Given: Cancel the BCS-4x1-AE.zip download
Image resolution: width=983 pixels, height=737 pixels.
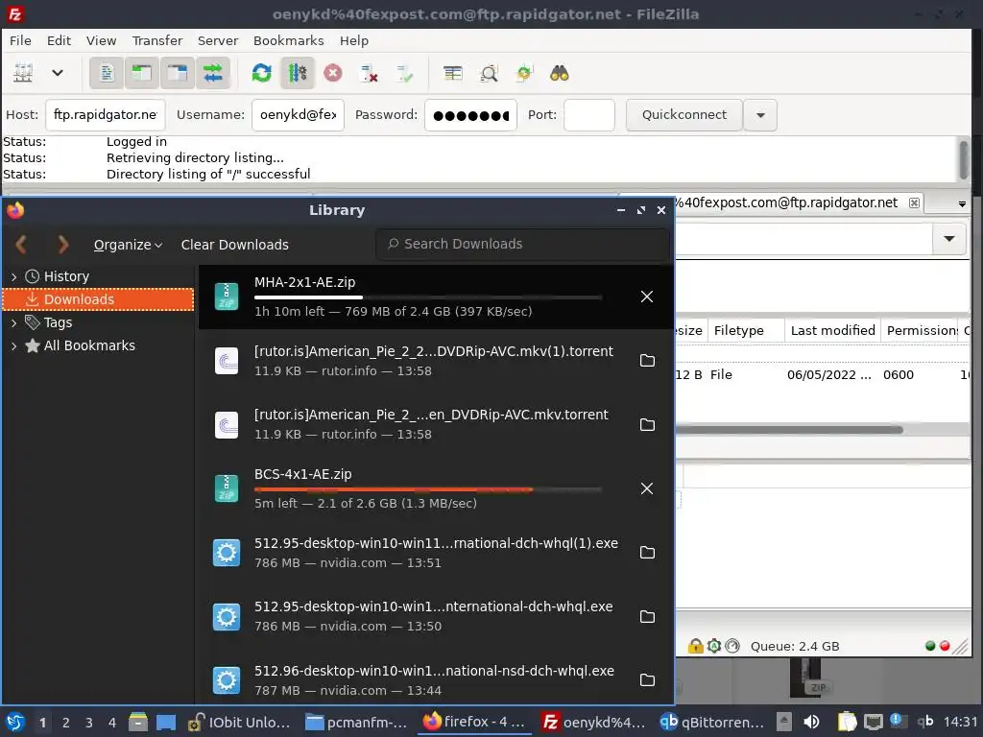Looking at the screenshot, I should [647, 488].
